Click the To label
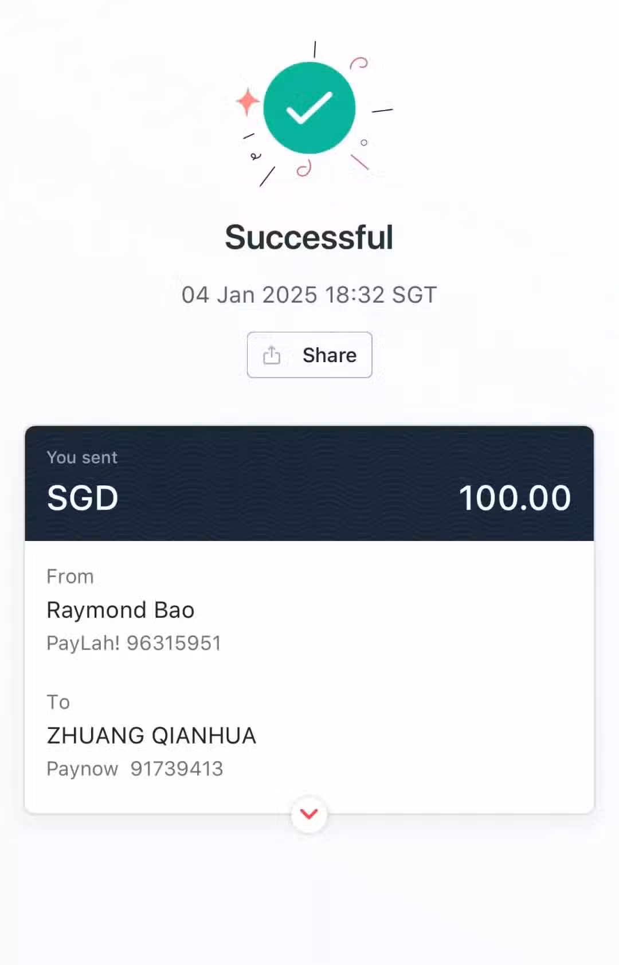This screenshot has width=619, height=965. [x=58, y=702]
